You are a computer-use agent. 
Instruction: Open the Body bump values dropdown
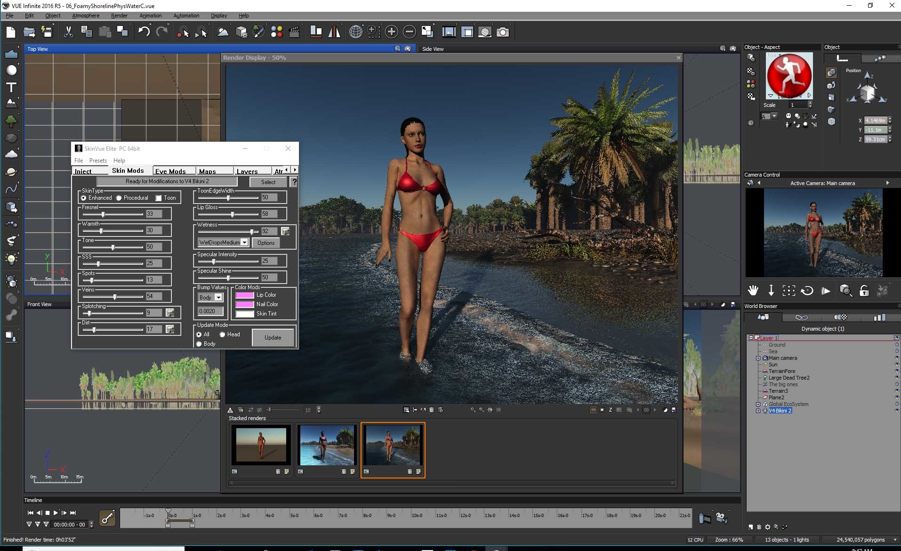[218, 298]
